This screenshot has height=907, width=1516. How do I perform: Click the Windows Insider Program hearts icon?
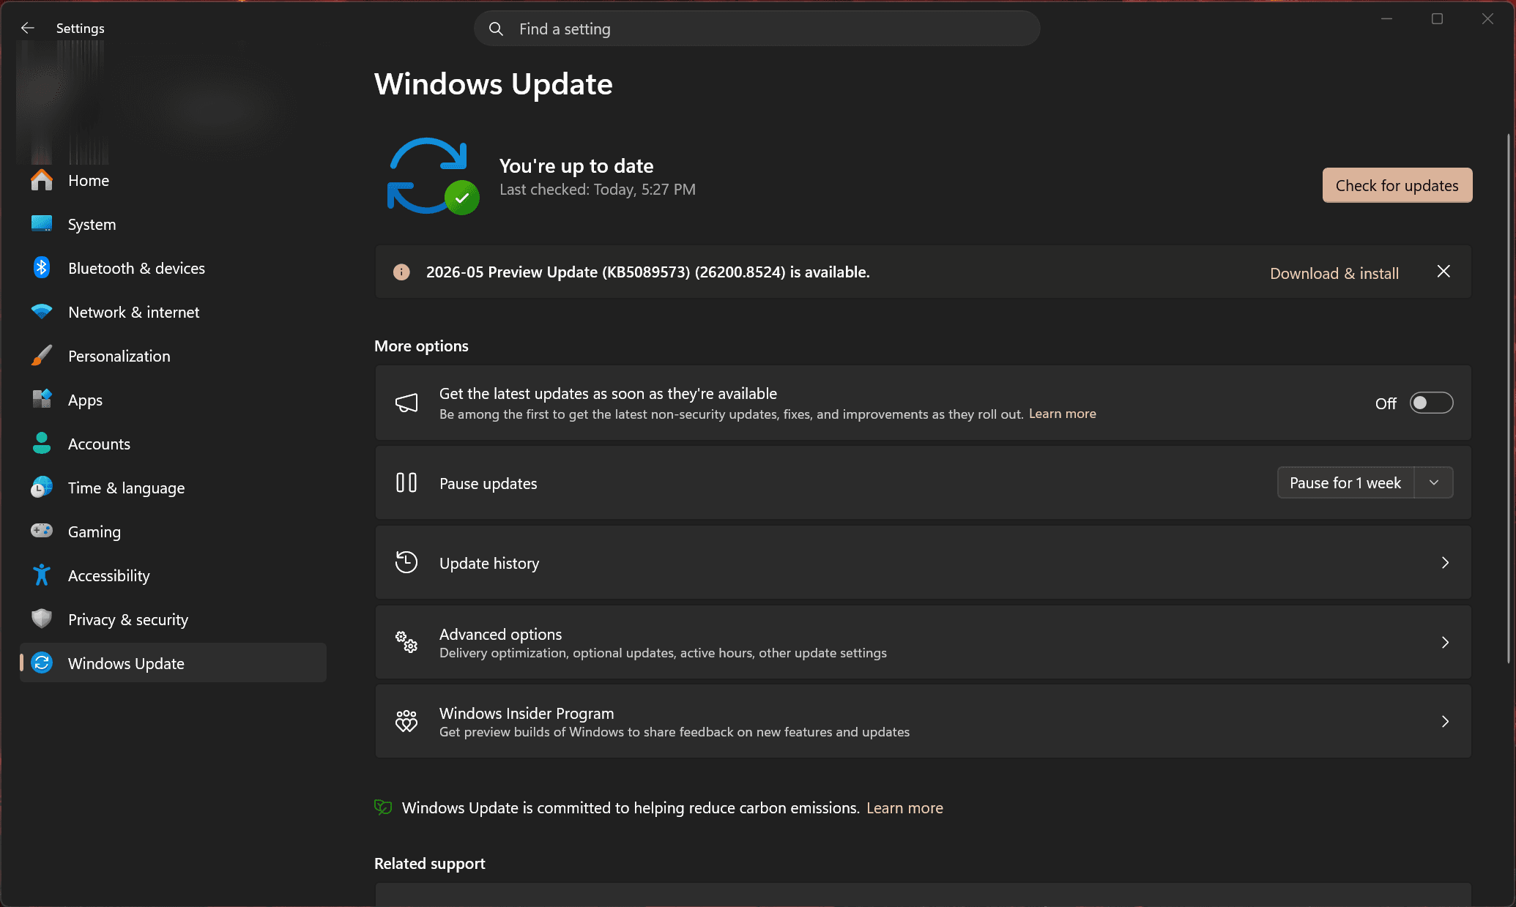click(x=406, y=722)
